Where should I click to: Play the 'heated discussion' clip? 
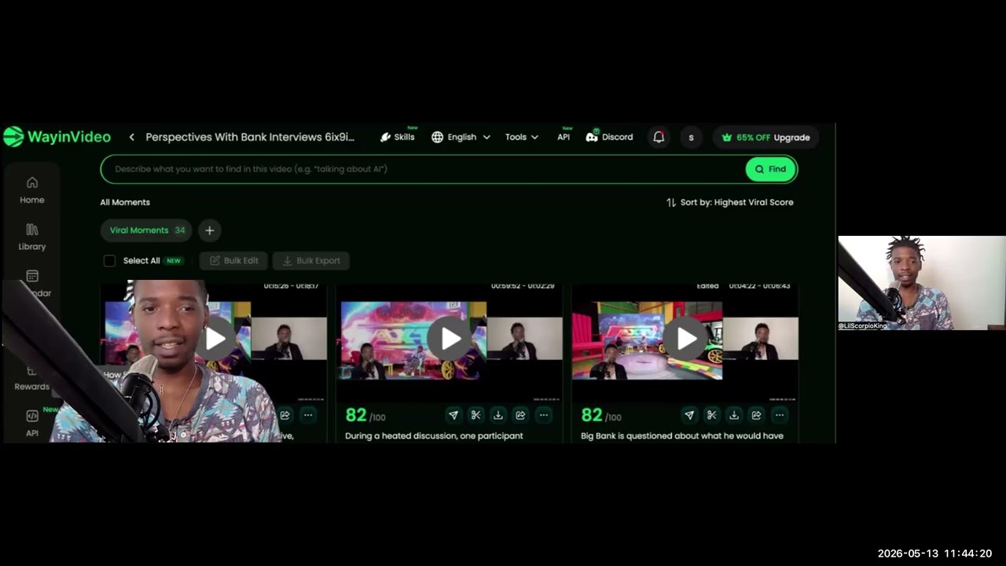coord(450,339)
